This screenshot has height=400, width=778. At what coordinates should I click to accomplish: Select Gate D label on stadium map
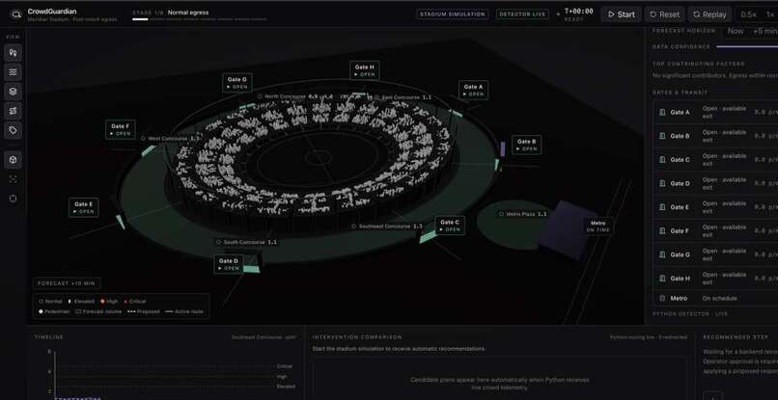coord(229,264)
